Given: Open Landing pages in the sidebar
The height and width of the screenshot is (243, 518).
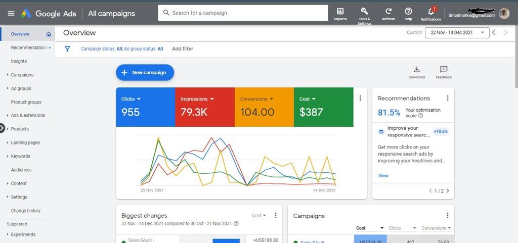Looking at the screenshot, I should click(25, 143).
